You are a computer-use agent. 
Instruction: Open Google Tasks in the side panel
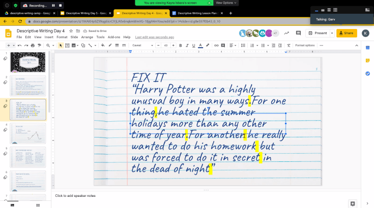[x=367, y=74]
